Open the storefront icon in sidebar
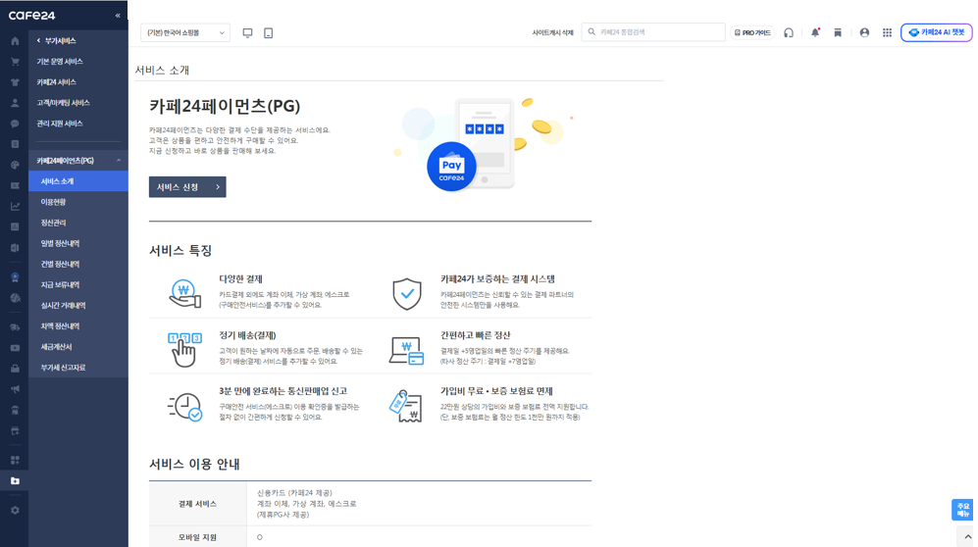 click(15, 430)
